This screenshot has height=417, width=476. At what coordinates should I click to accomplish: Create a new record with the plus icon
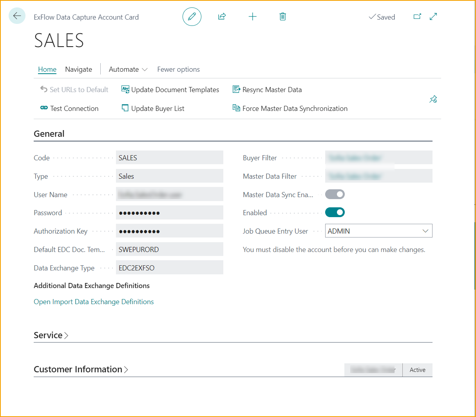point(252,16)
